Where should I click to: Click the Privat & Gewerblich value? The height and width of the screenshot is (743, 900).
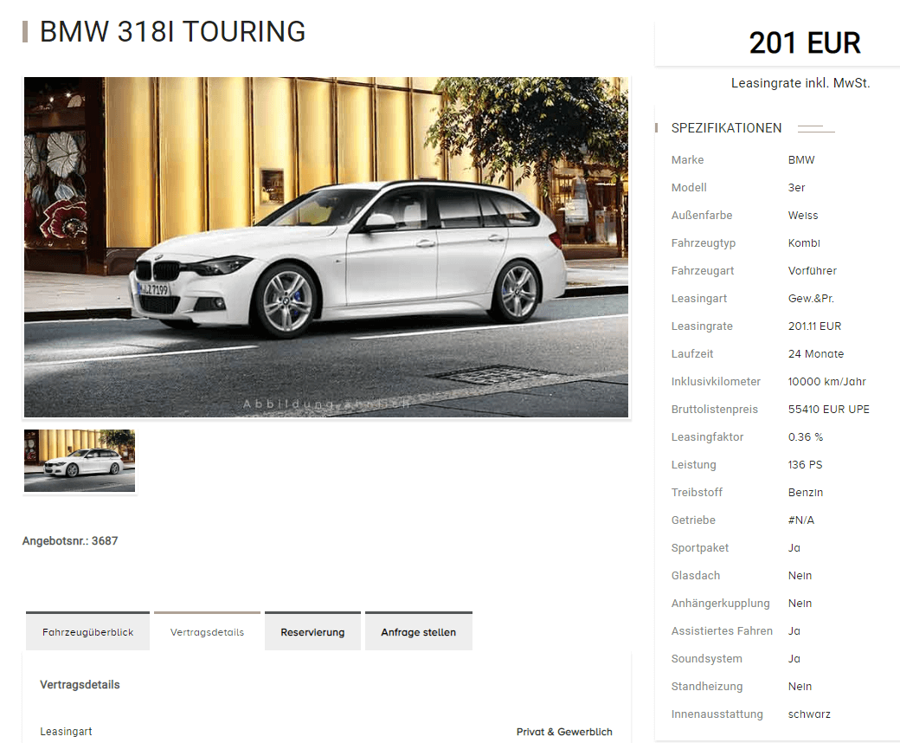coord(564,732)
